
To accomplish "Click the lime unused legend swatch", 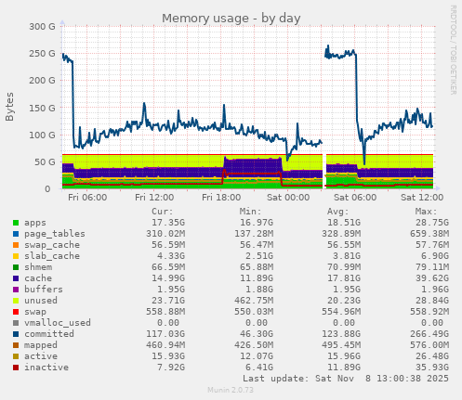I will coord(16,301).
